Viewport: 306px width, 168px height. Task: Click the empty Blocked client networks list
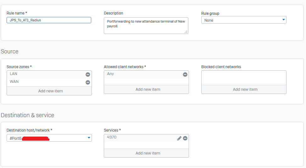tap(244, 78)
